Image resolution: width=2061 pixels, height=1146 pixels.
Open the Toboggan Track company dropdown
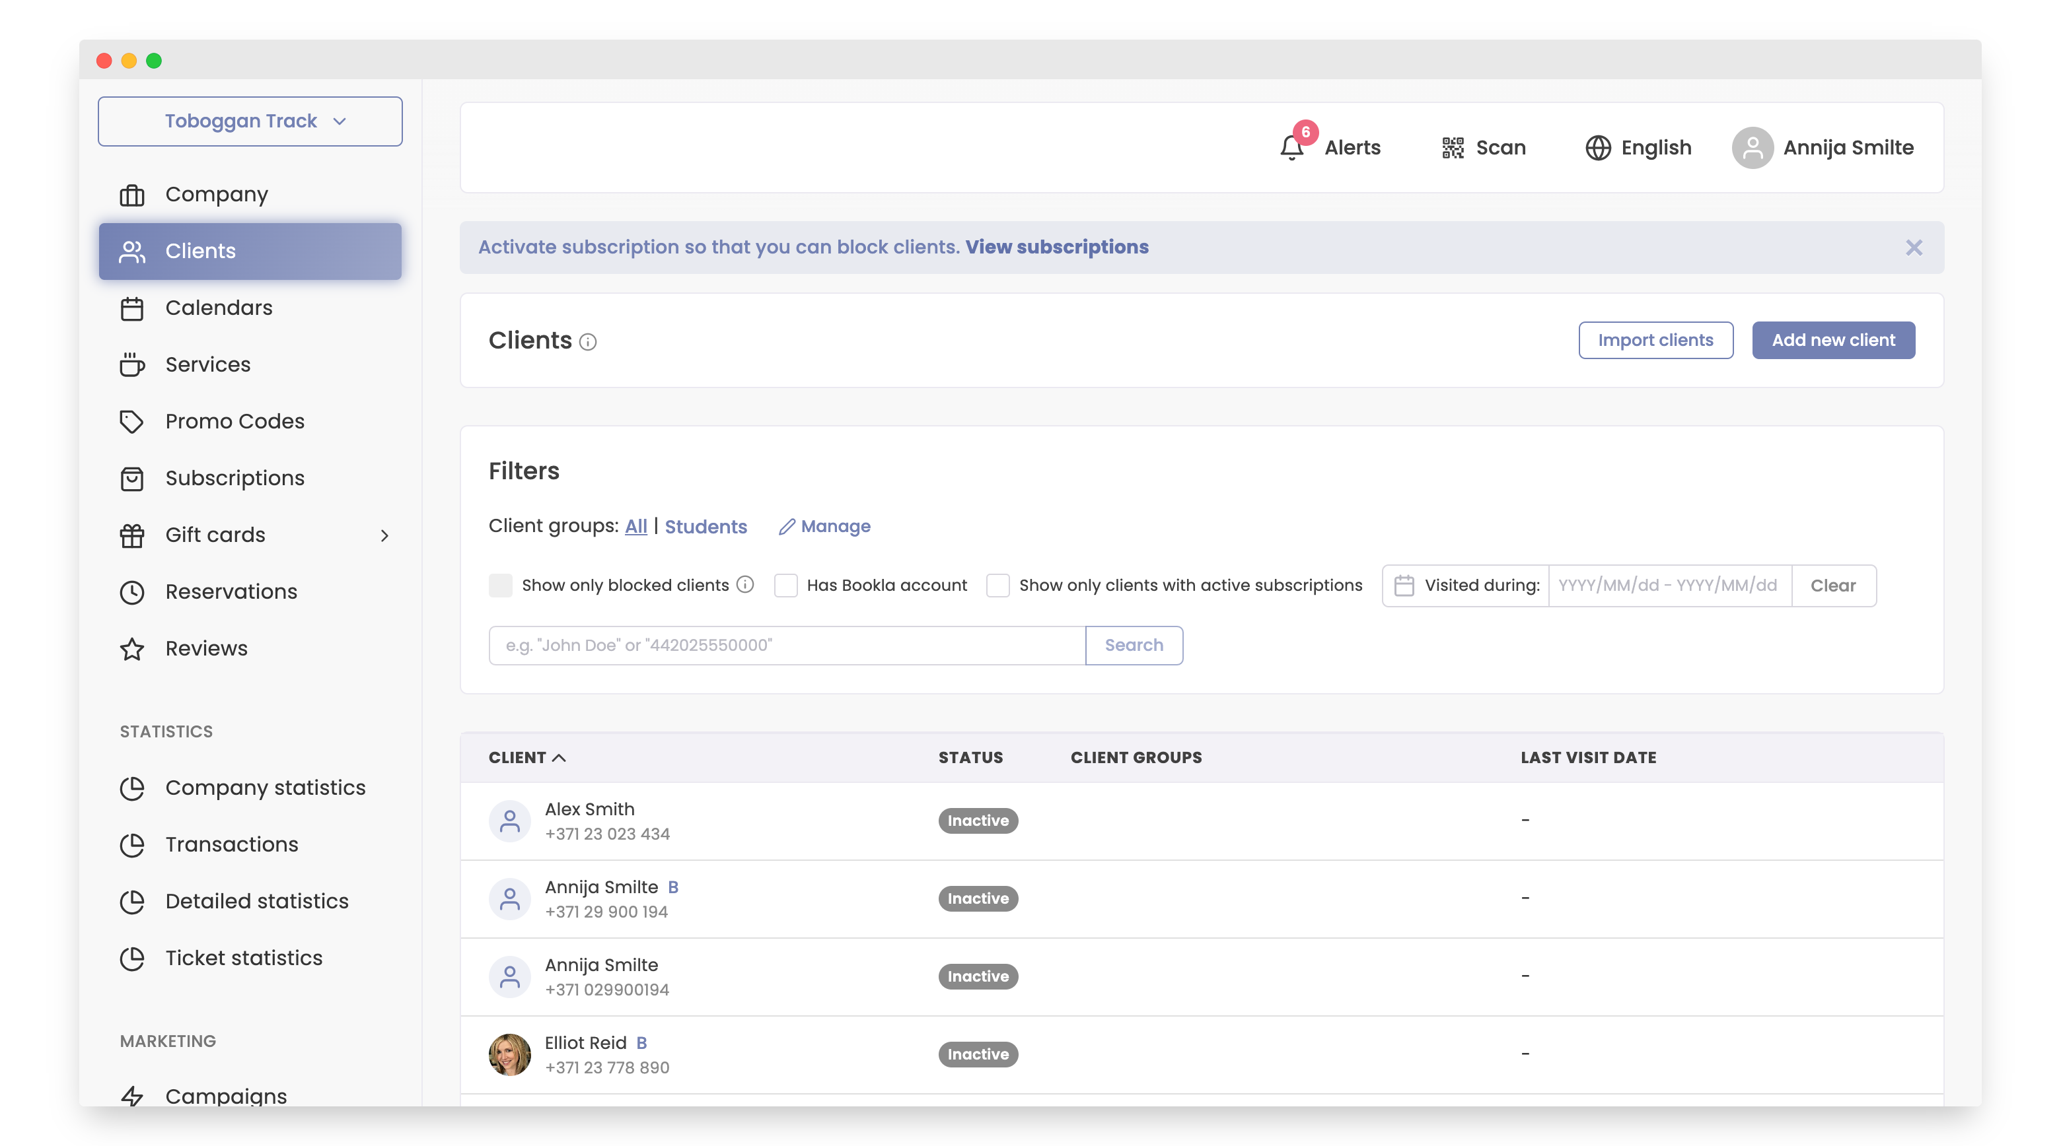point(250,121)
